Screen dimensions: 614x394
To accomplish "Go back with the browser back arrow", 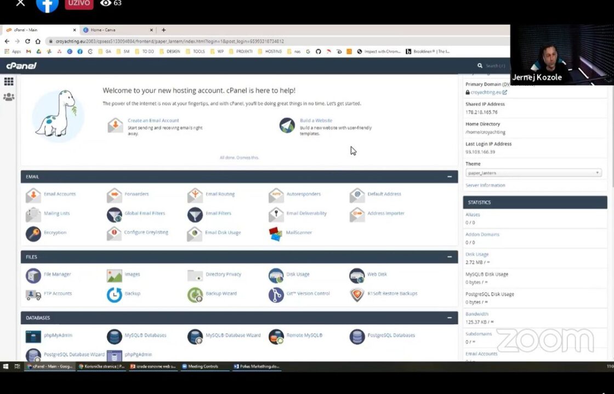I will click(7, 41).
